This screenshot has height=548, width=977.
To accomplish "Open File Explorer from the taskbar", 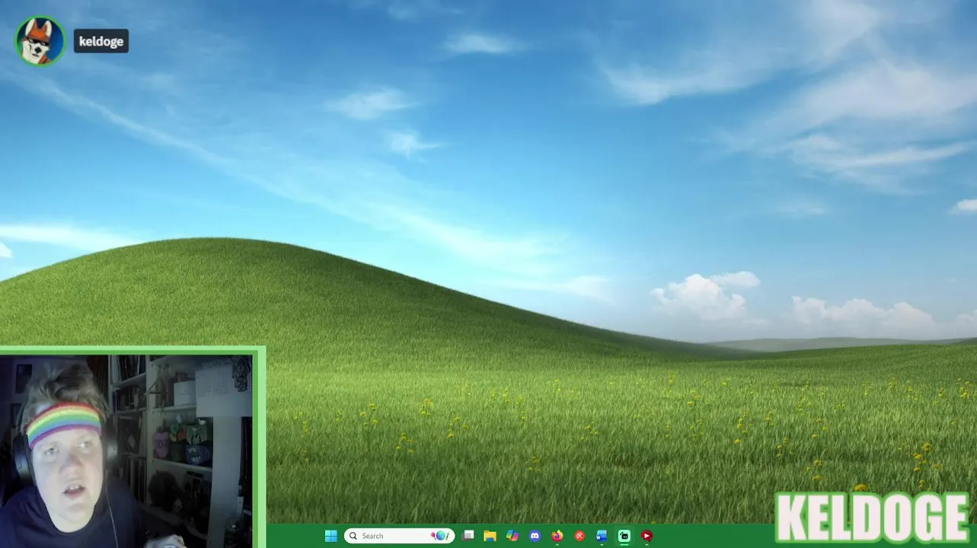I will point(490,536).
